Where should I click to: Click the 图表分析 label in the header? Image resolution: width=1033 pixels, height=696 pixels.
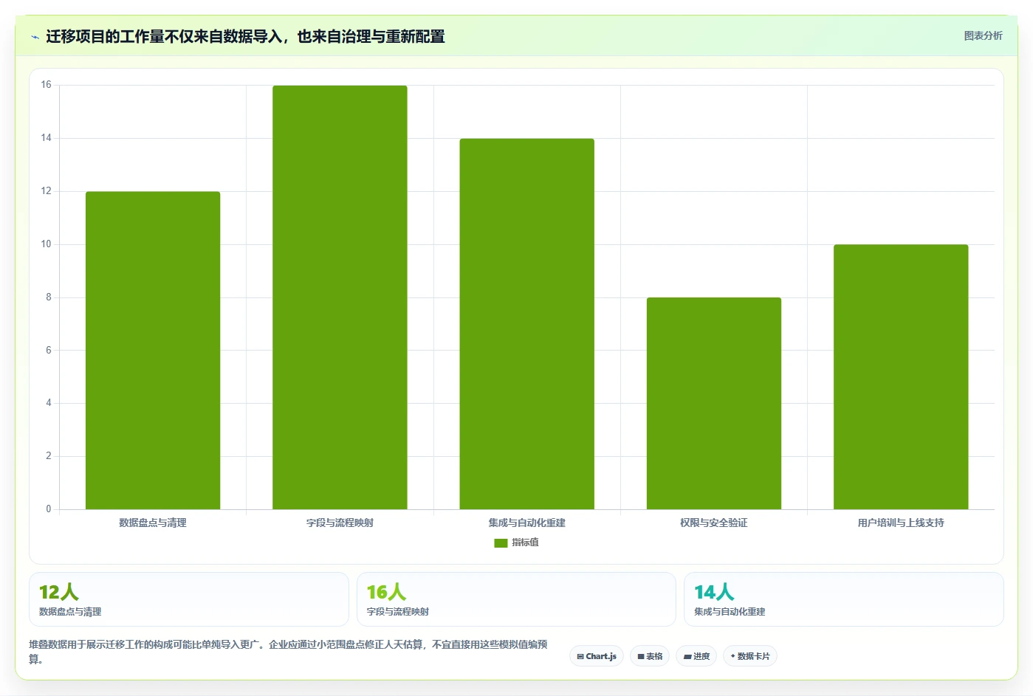(983, 35)
